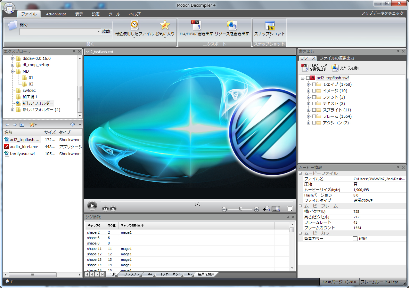Expand the dddav-0.0.16.0 folder
The image size is (409, 288).
13,59
